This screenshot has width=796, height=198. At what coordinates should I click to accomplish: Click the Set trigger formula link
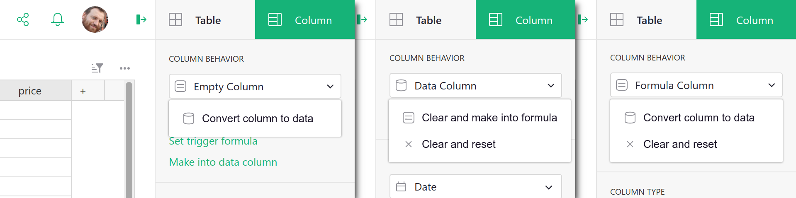click(x=213, y=142)
